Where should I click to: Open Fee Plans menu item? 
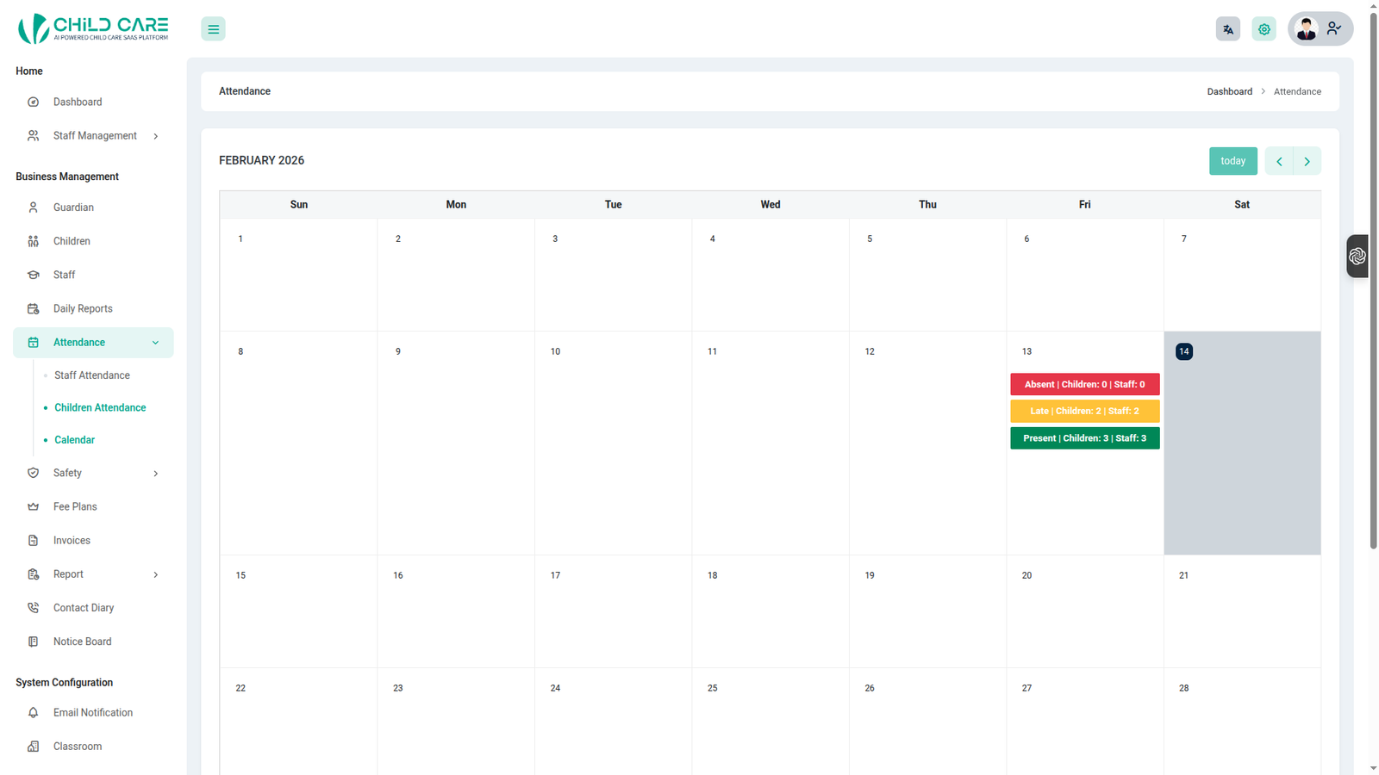pyautogui.click(x=93, y=506)
